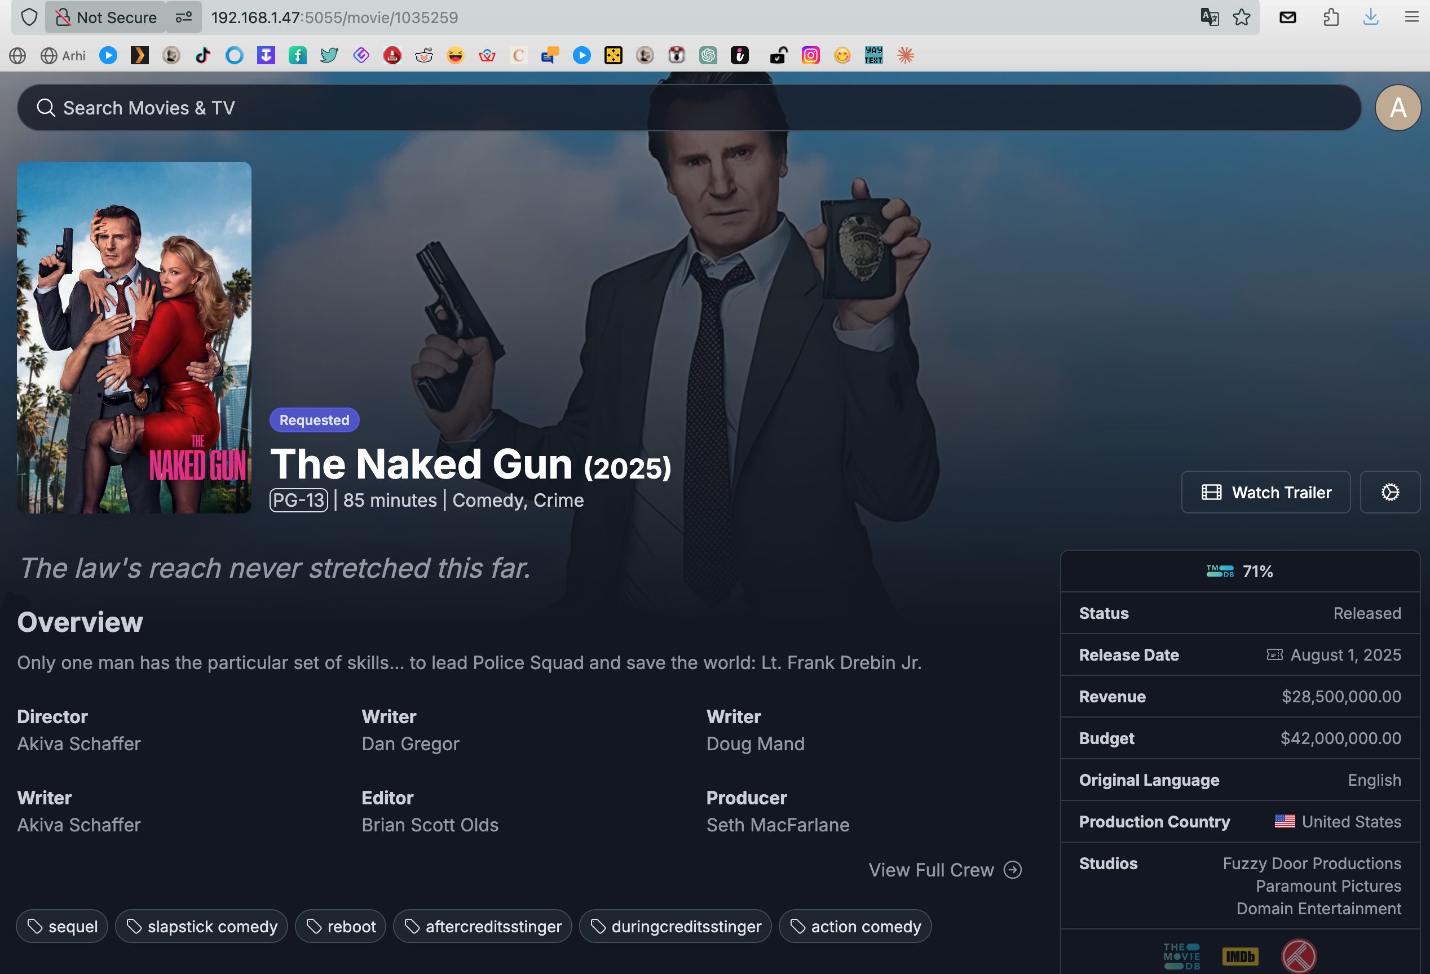Image resolution: width=1430 pixels, height=974 pixels.
Task: Open the Reddit bookmark icon
Action: [x=423, y=55]
